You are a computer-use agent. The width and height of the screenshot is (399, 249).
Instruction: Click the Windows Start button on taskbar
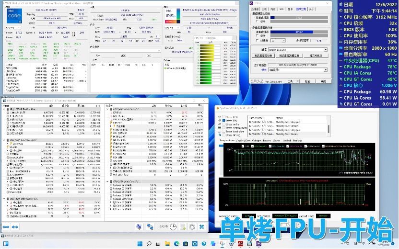coord(140,244)
